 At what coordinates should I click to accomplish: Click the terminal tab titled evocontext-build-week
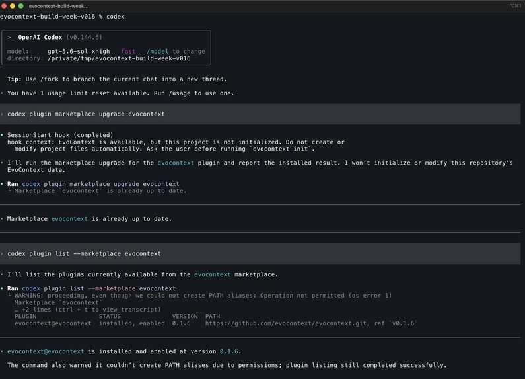pos(59,6)
